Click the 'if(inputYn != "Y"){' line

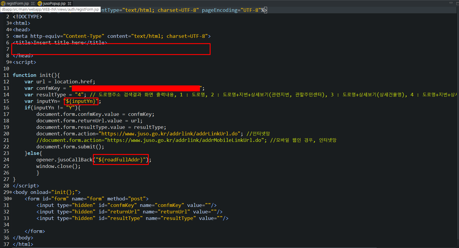click(x=53, y=108)
